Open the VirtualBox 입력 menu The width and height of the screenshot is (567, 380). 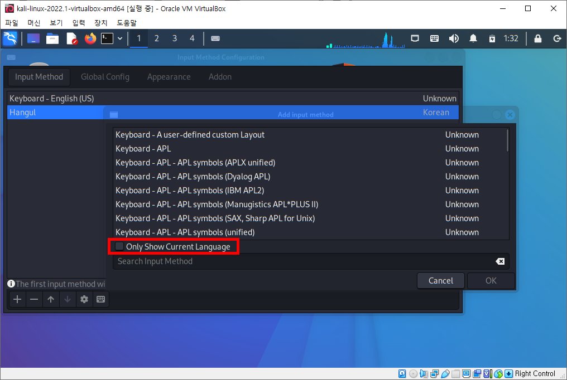[79, 23]
